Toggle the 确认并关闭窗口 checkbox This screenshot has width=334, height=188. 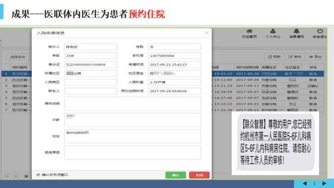tap(38, 175)
